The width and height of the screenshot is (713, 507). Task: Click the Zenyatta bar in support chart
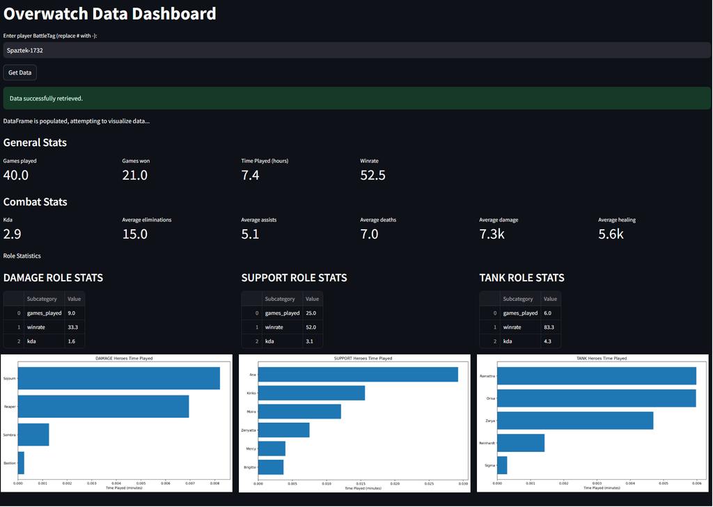[284, 430]
